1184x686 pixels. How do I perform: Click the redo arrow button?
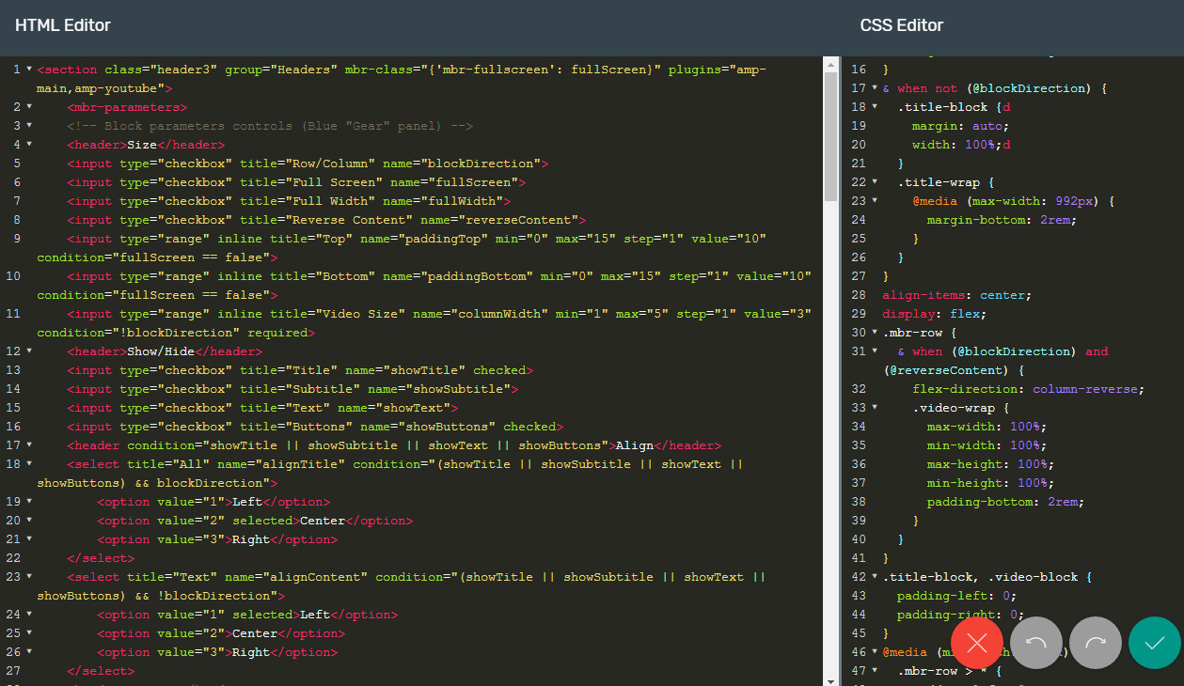click(1096, 643)
